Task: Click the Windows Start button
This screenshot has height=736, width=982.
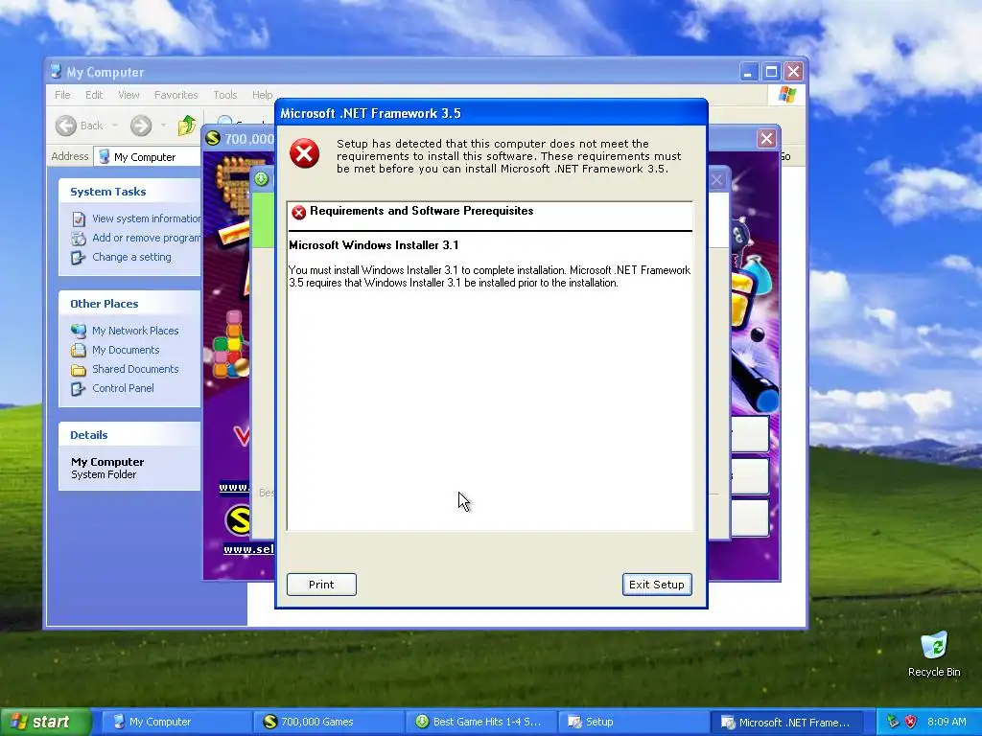Action: point(44,723)
